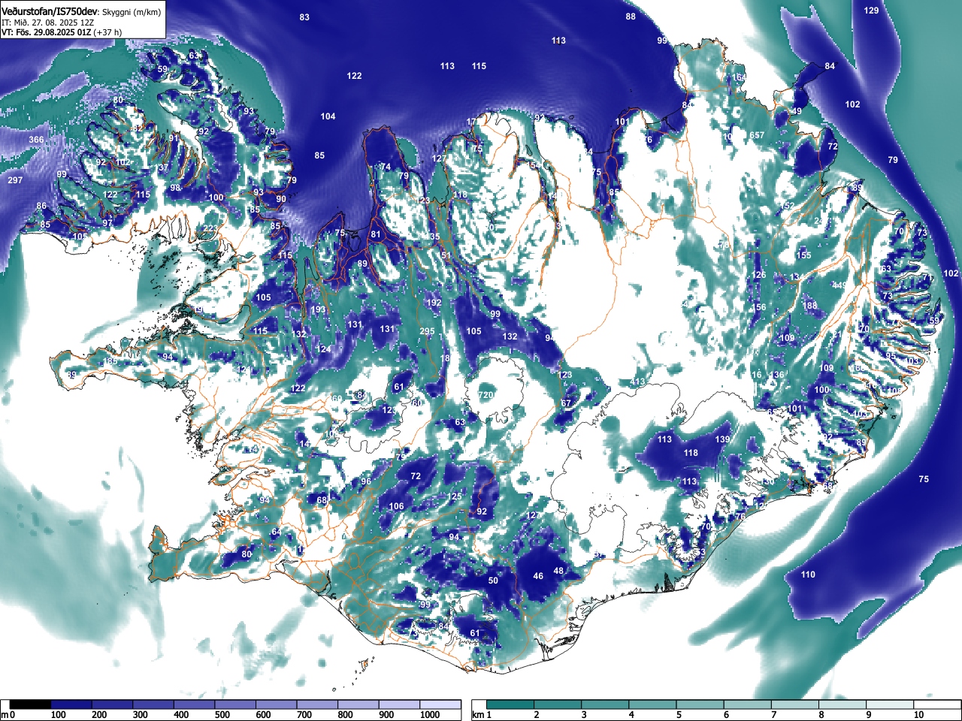
Task: Click the dark navy 100–200 m legend swatch
Action: 71,704
